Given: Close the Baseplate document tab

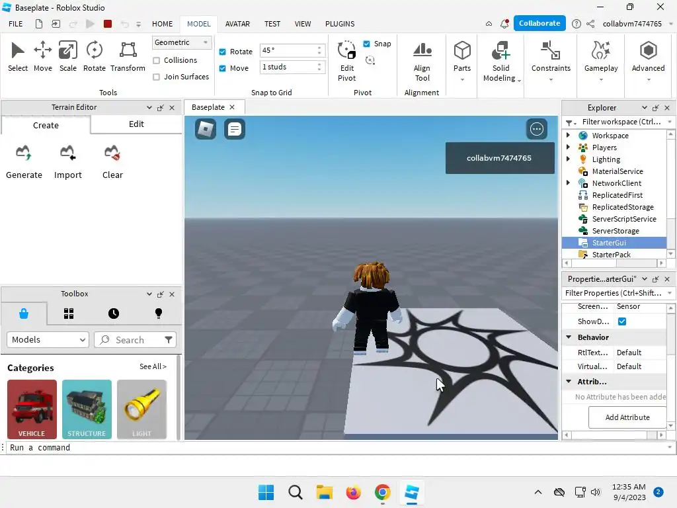Looking at the screenshot, I should click(232, 107).
